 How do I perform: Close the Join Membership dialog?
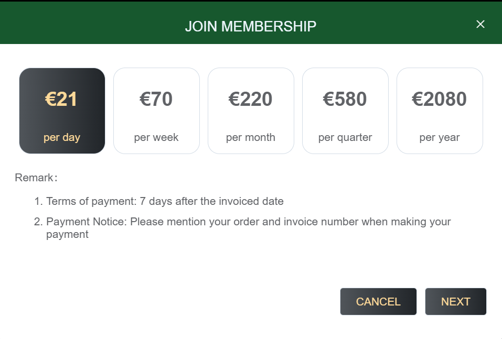click(x=480, y=24)
